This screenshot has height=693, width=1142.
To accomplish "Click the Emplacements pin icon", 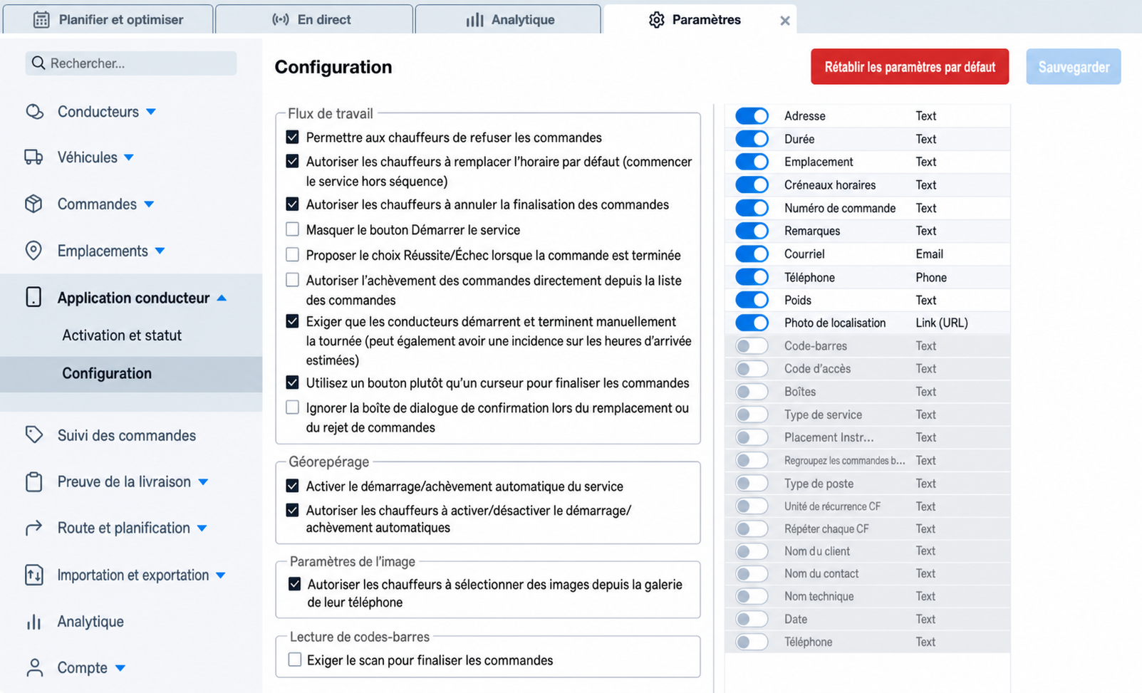I will [x=33, y=251].
